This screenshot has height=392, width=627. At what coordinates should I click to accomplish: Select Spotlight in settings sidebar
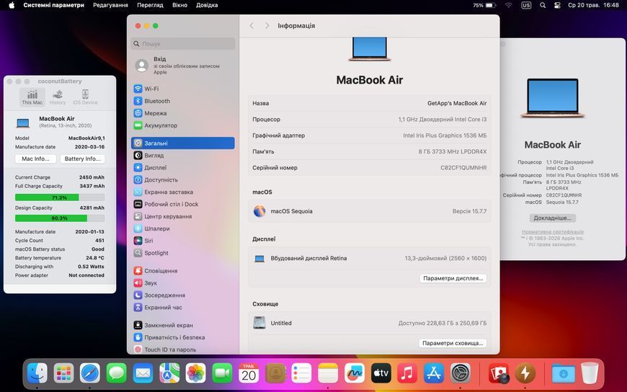[x=183, y=253]
